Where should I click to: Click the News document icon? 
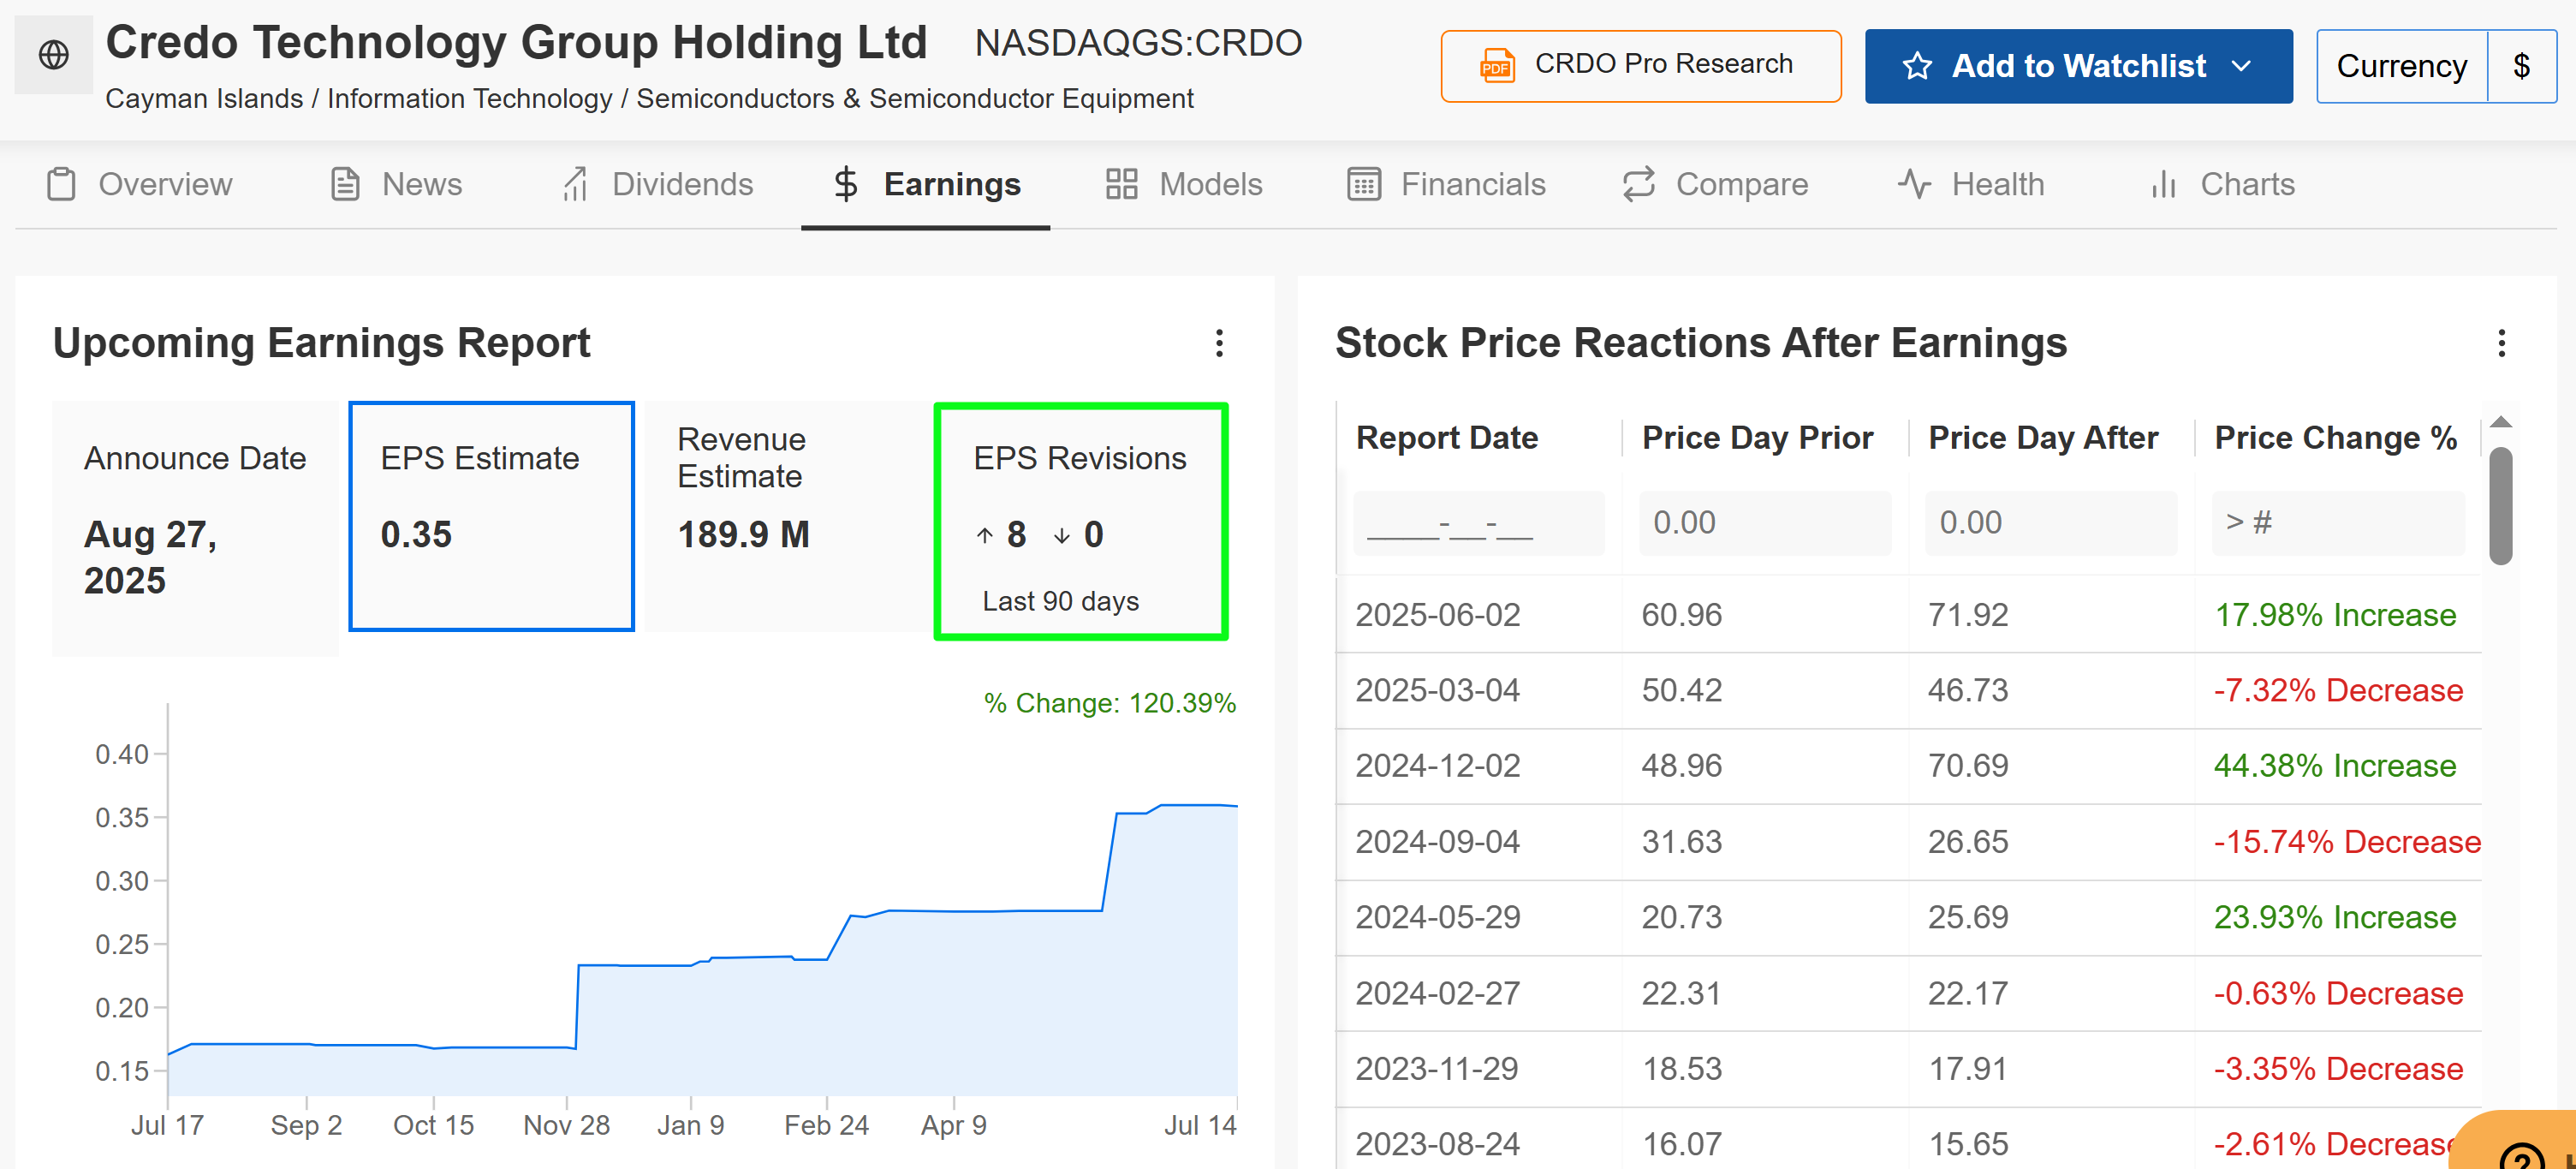[345, 184]
